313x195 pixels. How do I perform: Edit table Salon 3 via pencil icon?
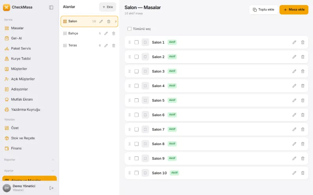(294, 71)
